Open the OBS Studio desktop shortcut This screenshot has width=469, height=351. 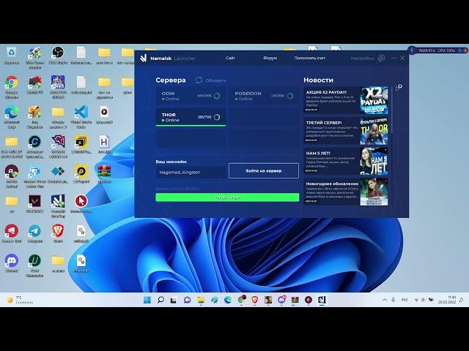58,56
